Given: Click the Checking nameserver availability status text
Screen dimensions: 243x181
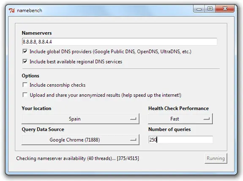Looking at the screenshot, I should pos(77,158).
